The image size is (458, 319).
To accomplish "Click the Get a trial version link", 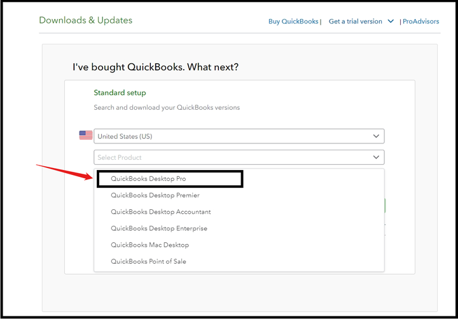I will pos(355,22).
